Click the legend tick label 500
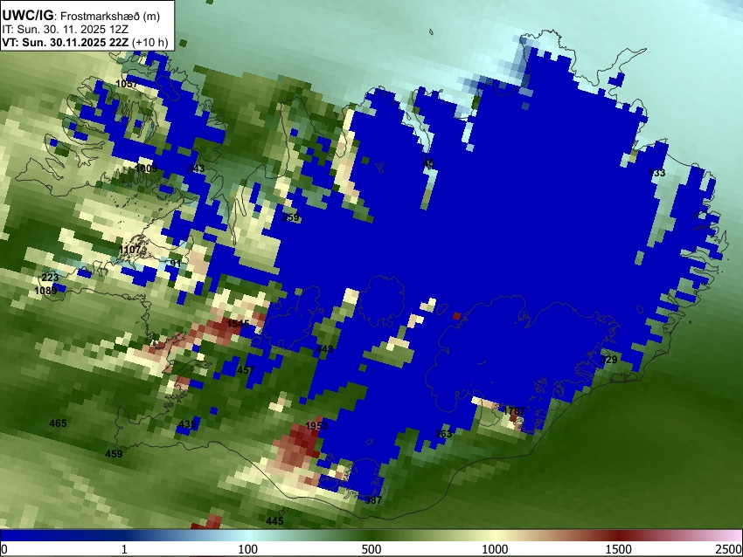The width and height of the screenshot is (743, 557). [371, 549]
